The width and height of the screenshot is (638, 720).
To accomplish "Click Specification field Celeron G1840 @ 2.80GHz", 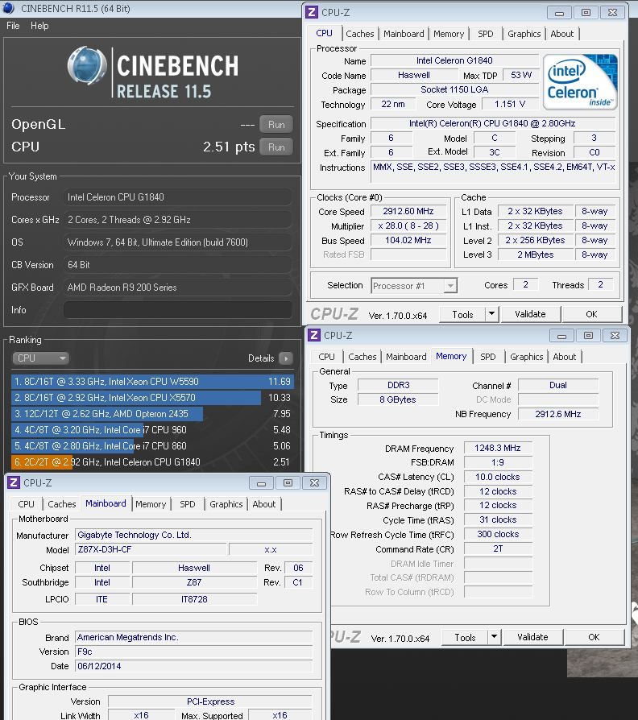I will 492,123.
